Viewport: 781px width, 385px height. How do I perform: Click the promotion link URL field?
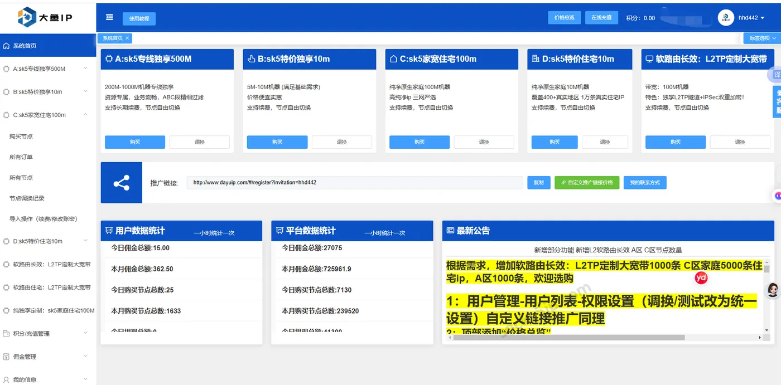tap(355, 183)
